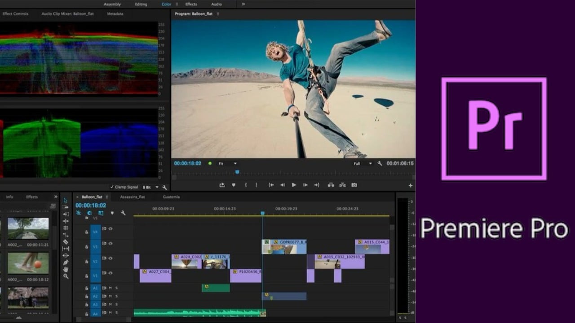The height and width of the screenshot is (323, 575).
Task: Click the GOPR0077 clip on track V3
Action: 287,247
